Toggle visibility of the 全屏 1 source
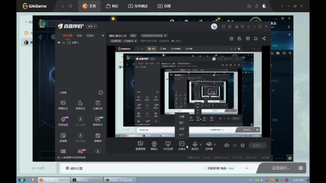 59,43
